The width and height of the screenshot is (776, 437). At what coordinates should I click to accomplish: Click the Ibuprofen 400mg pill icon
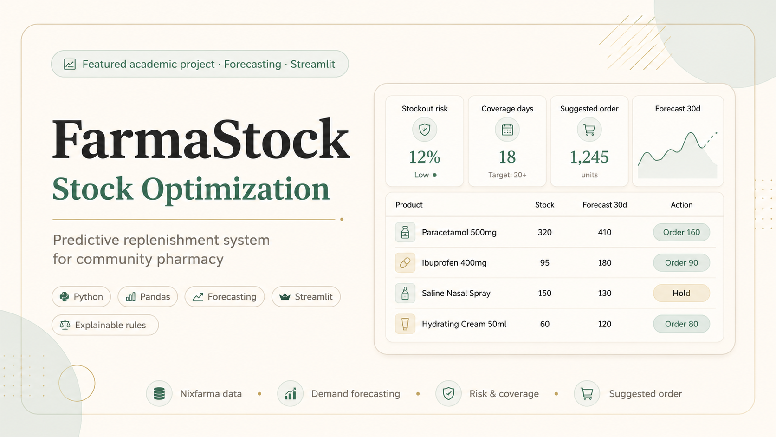(x=405, y=263)
